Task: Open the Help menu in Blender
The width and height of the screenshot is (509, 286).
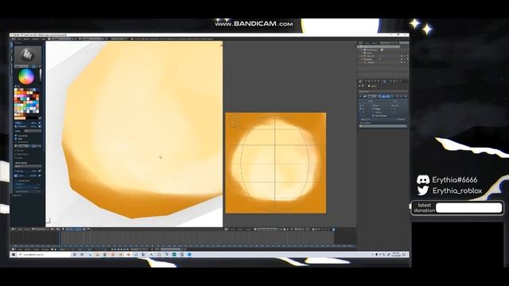Action: click(x=43, y=39)
